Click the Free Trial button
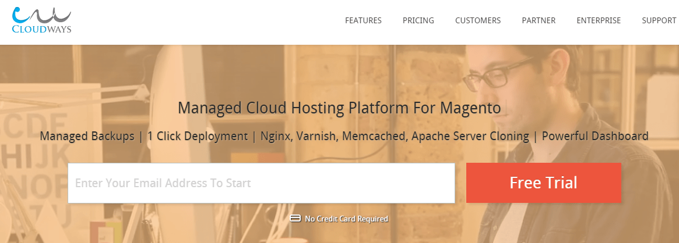The width and height of the screenshot is (679, 243). click(543, 183)
